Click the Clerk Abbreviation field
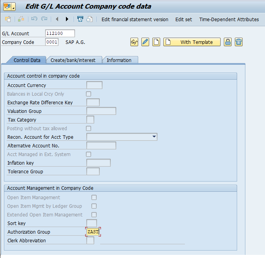The height and width of the screenshot is (258, 265). (90, 240)
